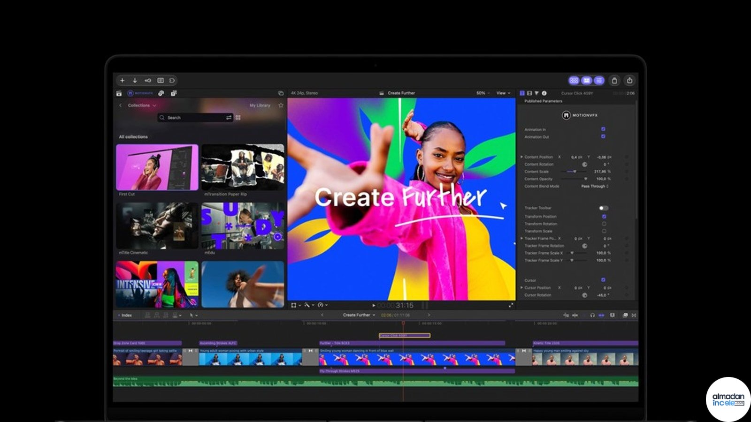Uncheck the Animation In checkbox

603,129
